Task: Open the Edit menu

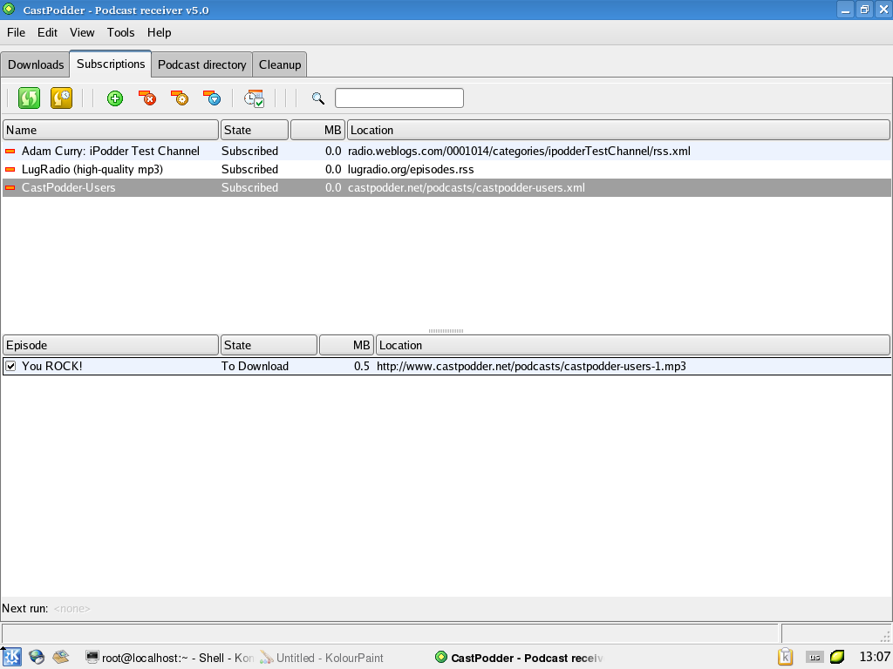Action: 47,32
